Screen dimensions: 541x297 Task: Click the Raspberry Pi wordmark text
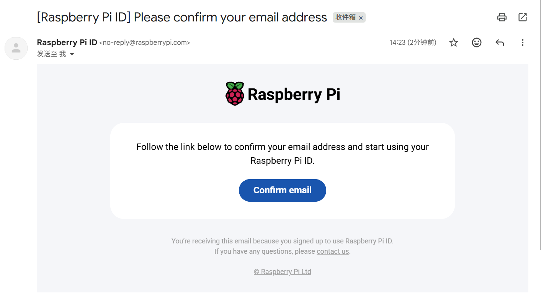click(294, 94)
